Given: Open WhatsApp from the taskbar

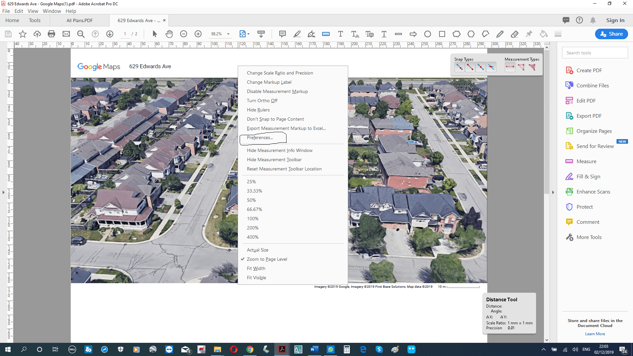Looking at the screenshot, I should click(331, 349).
